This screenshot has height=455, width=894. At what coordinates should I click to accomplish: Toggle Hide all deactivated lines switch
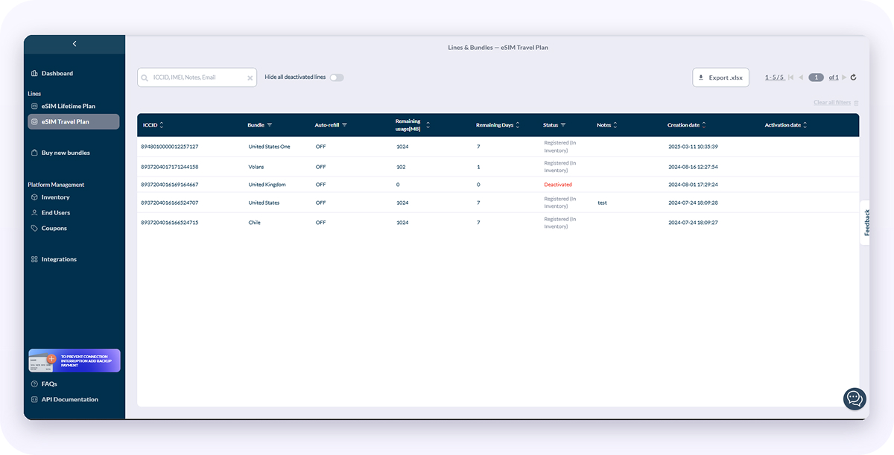pos(337,77)
